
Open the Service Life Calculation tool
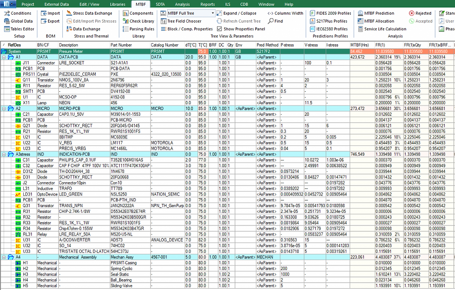[384, 29]
